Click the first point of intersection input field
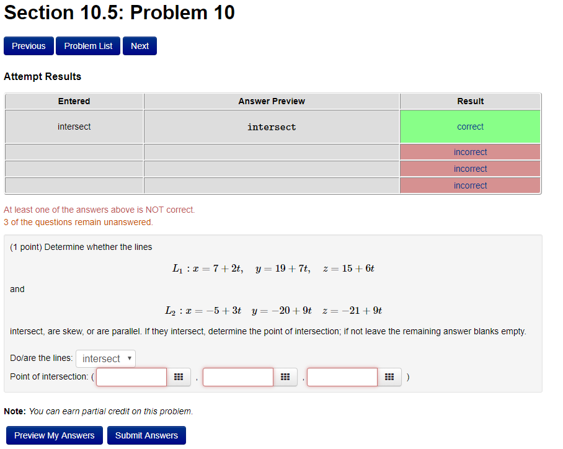 point(131,376)
